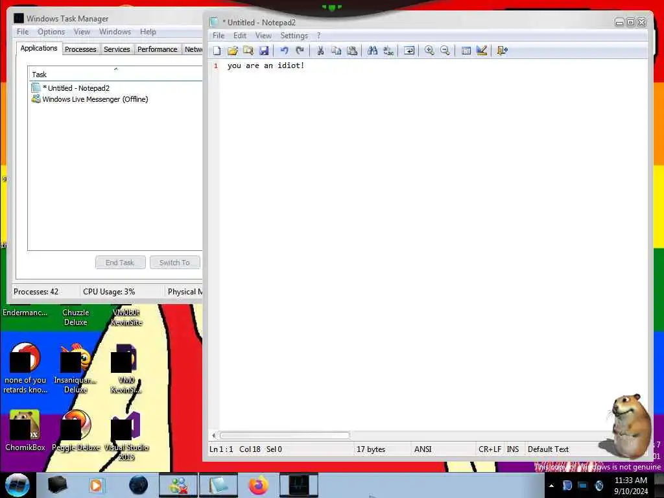Viewport: 664px width, 498px height.
Task: Click the ANSI encoding status field
Action: click(x=423, y=449)
